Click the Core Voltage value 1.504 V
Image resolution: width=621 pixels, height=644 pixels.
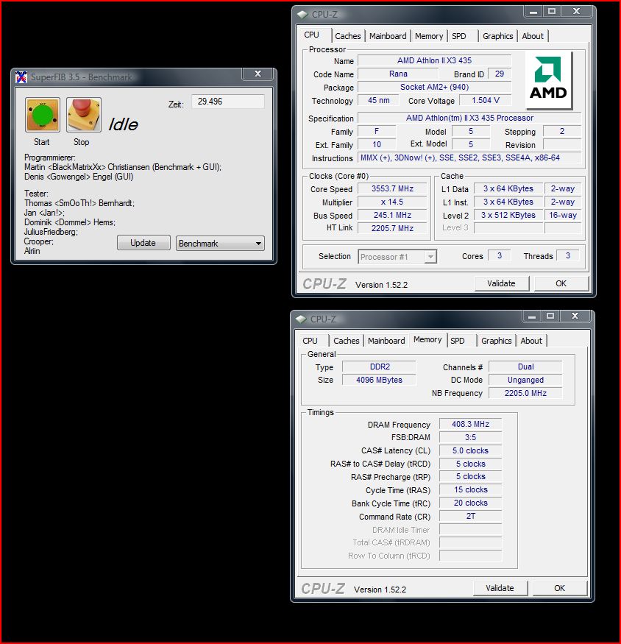tap(485, 100)
